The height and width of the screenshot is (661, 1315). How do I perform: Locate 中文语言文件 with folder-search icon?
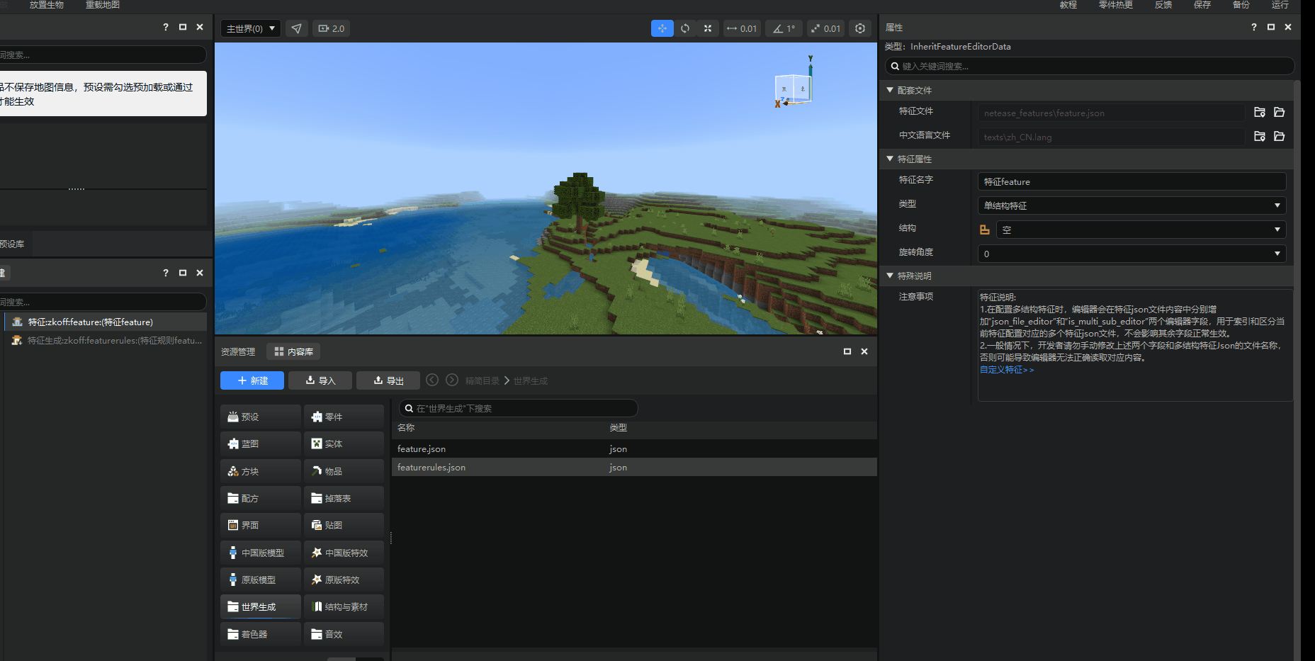[x=1260, y=136]
